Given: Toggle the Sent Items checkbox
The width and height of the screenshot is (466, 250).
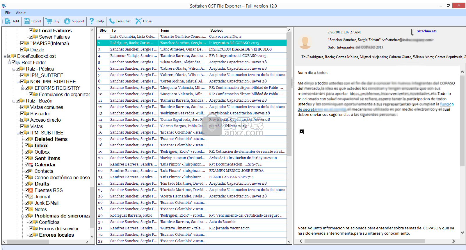Looking at the screenshot, I should click(27, 158).
